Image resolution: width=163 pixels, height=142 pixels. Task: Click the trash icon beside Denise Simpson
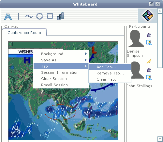click(x=149, y=35)
